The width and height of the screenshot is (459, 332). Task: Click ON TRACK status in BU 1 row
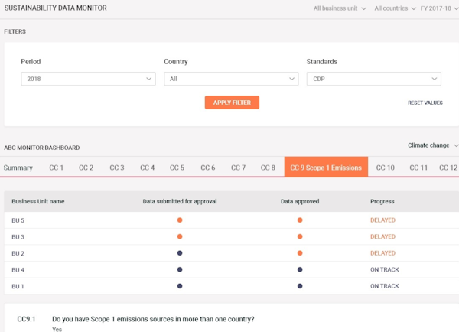[384, 286]
